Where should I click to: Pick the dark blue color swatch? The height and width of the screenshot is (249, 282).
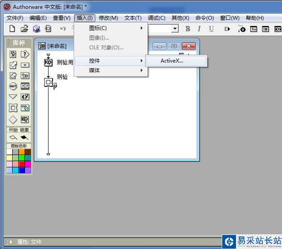pos(22,170)
